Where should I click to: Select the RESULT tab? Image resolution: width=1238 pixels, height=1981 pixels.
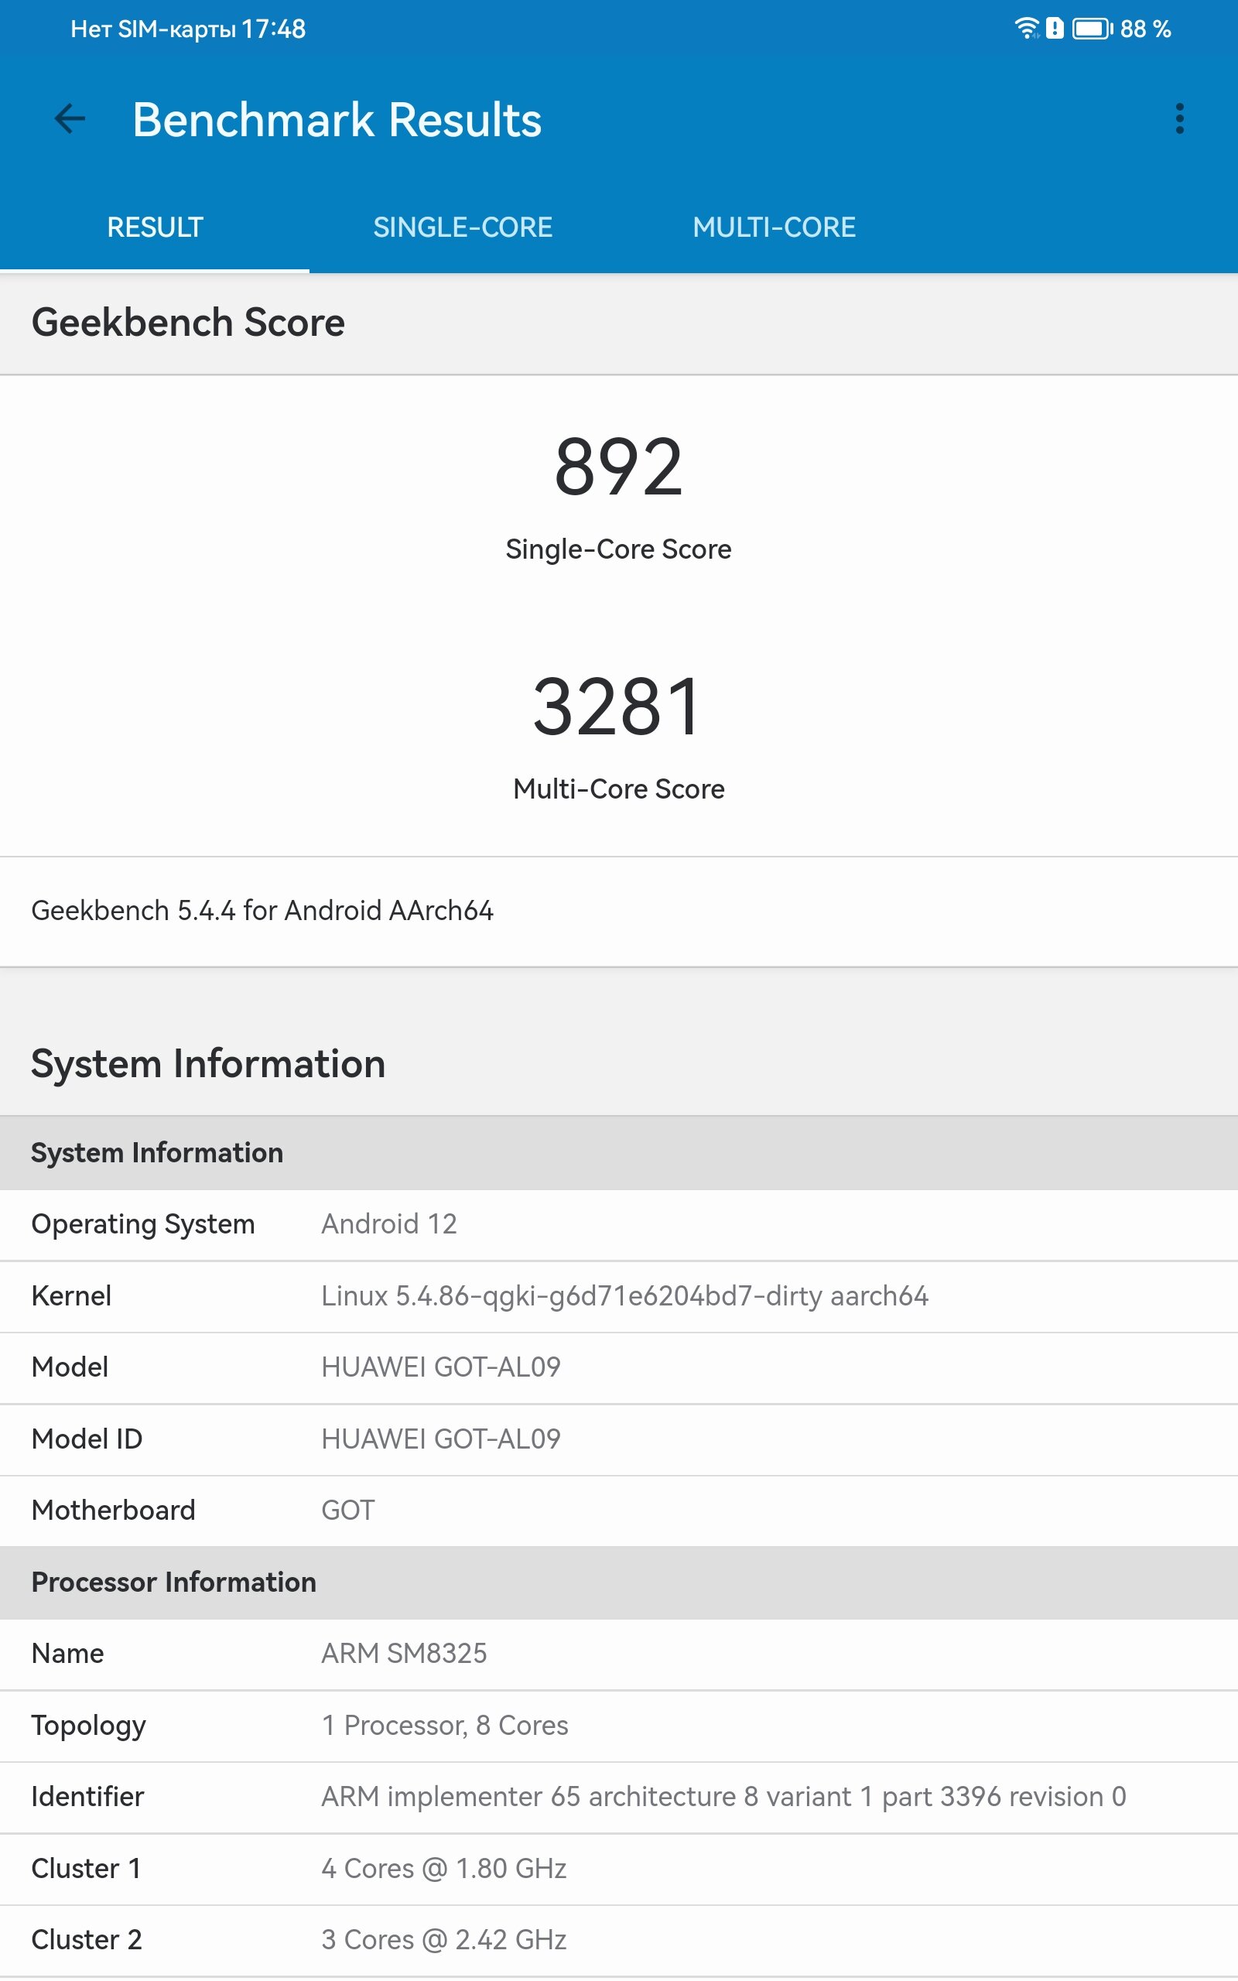tap(155, 227)
